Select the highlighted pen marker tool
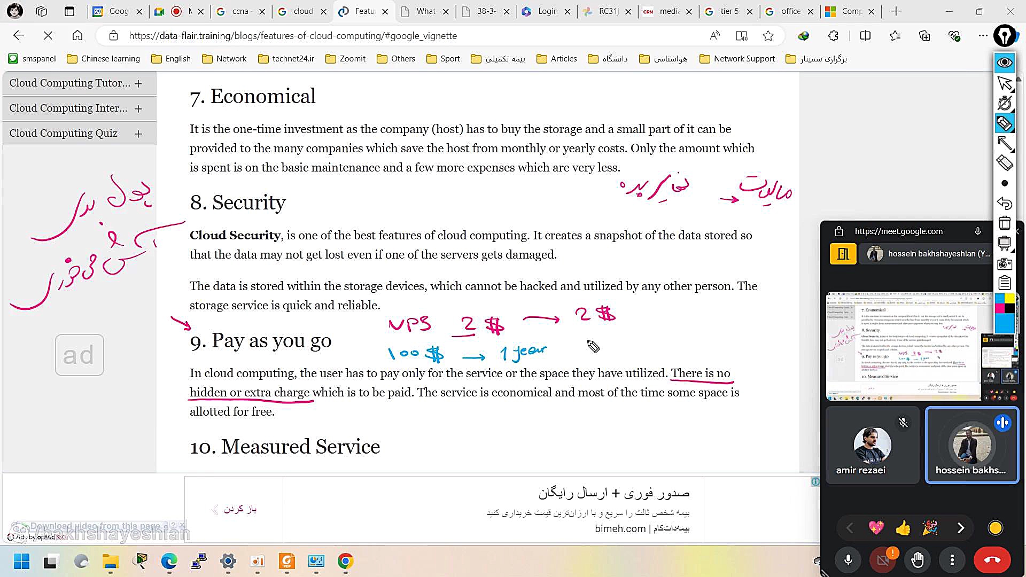1026x577 pixels. (1005, 123)
